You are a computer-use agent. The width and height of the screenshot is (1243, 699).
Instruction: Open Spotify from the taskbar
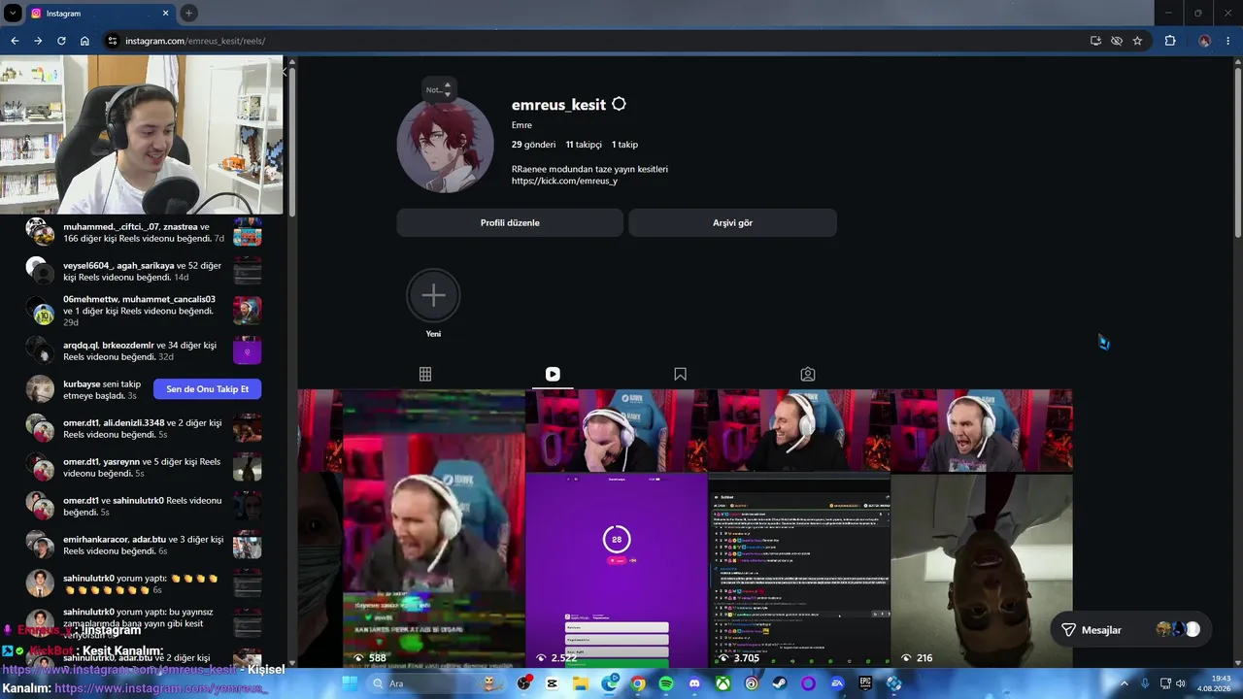pos(666,683)
